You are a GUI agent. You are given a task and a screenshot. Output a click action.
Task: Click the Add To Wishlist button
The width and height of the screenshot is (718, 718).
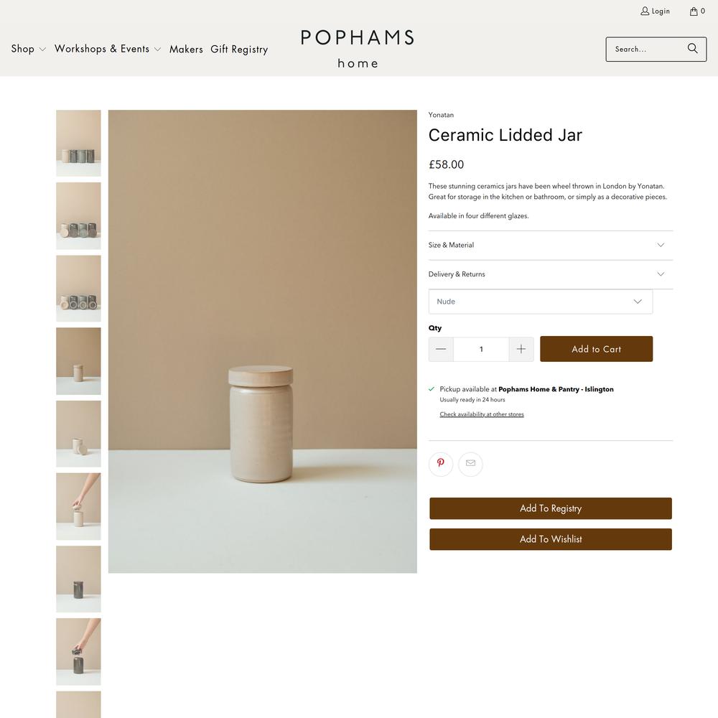tap(551, 539)
